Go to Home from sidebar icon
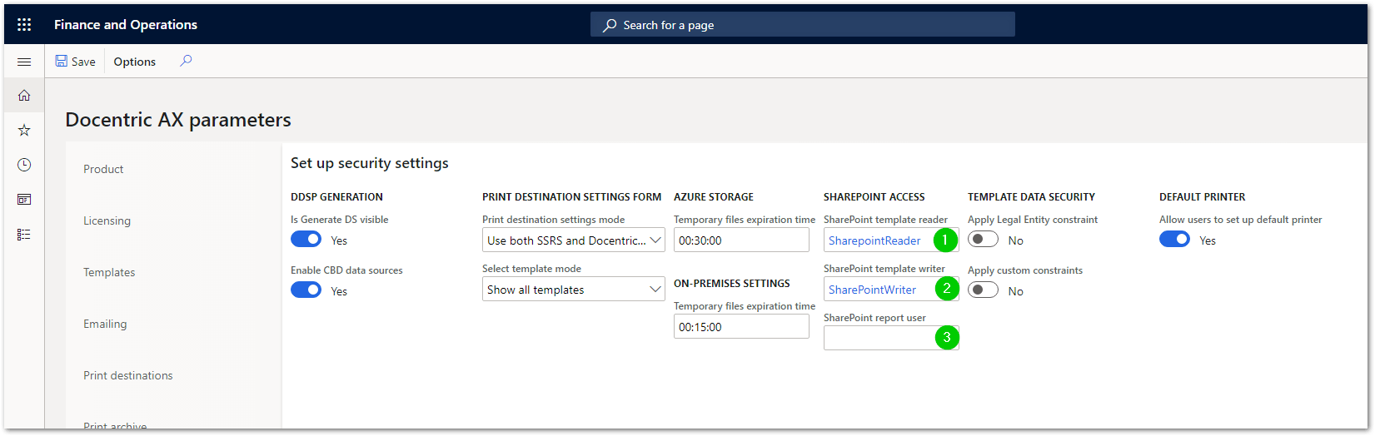Screen dimensions: 1375x436 (x=24, y=95)
